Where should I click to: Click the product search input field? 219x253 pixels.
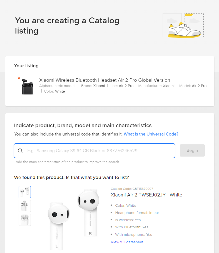[x=100, y=151]
